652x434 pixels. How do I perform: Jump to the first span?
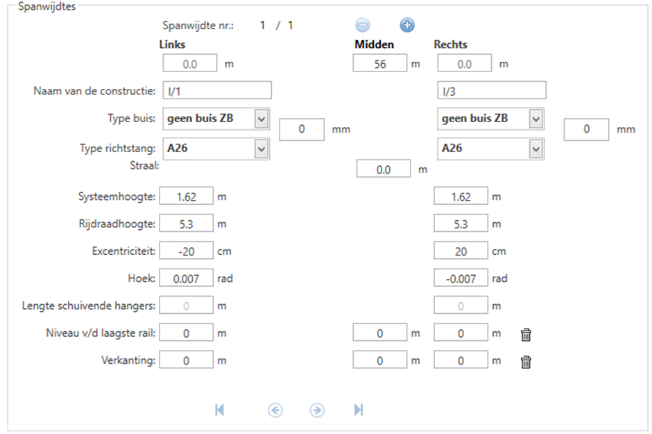pos(219,410)
